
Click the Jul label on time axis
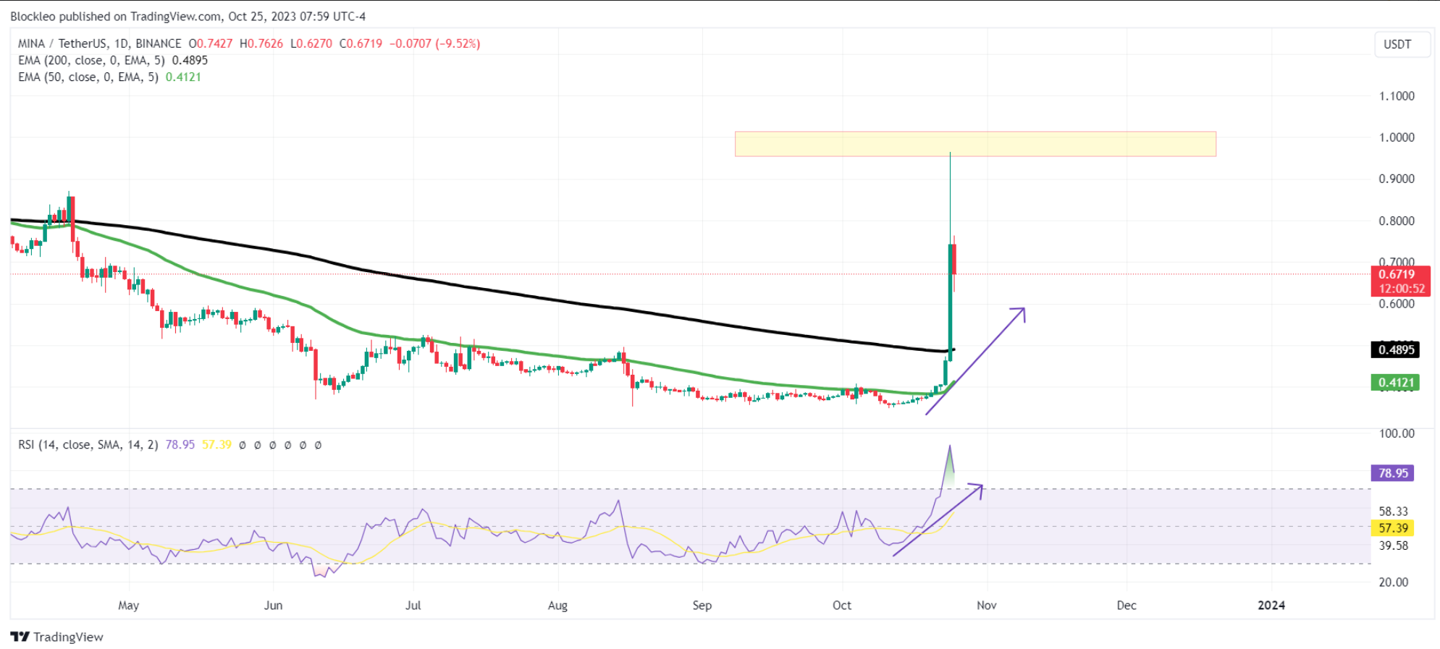coord(413,605)
